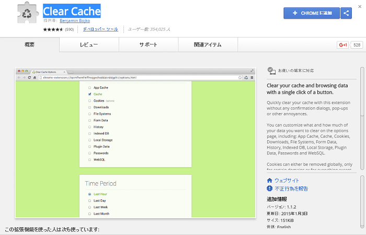This screenshot has width=366, height=235.
Task: Click the star rating display
Action: [53, 29]
